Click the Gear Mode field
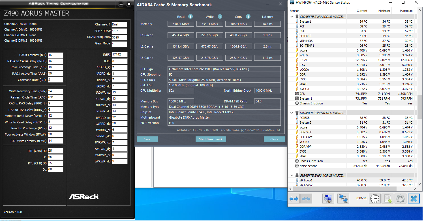The width and height of the screenshot is (424, 223). (x=119, y=44)
